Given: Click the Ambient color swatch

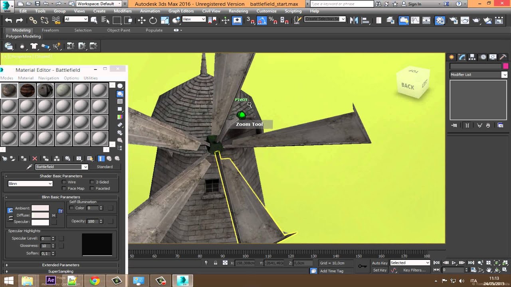Looking at the screenshot, I should click(x=40, y=208).
